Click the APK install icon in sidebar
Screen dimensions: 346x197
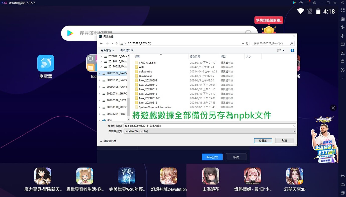[x=342, y=53]
